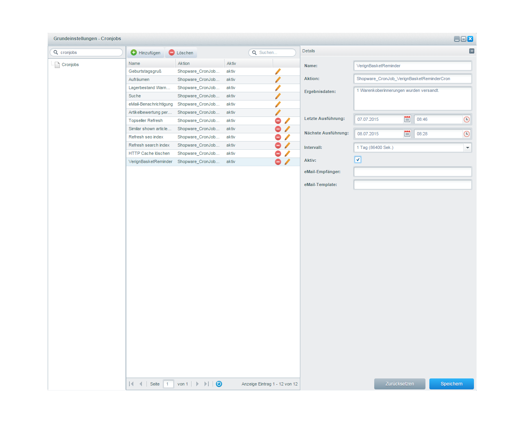Go to previous page of list
This screenshot has width=524, height=423.
click(141, 384)
